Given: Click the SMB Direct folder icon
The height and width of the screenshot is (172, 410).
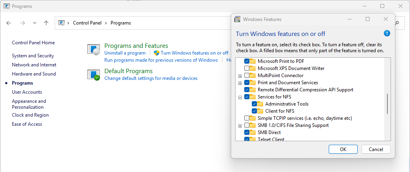Looking at the screenshot, I should [x=252, y=132].
